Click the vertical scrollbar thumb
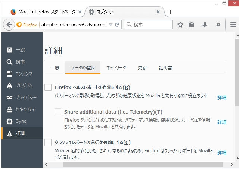The width and height of the screenshot is (239, 169). [x=238, y=72]
